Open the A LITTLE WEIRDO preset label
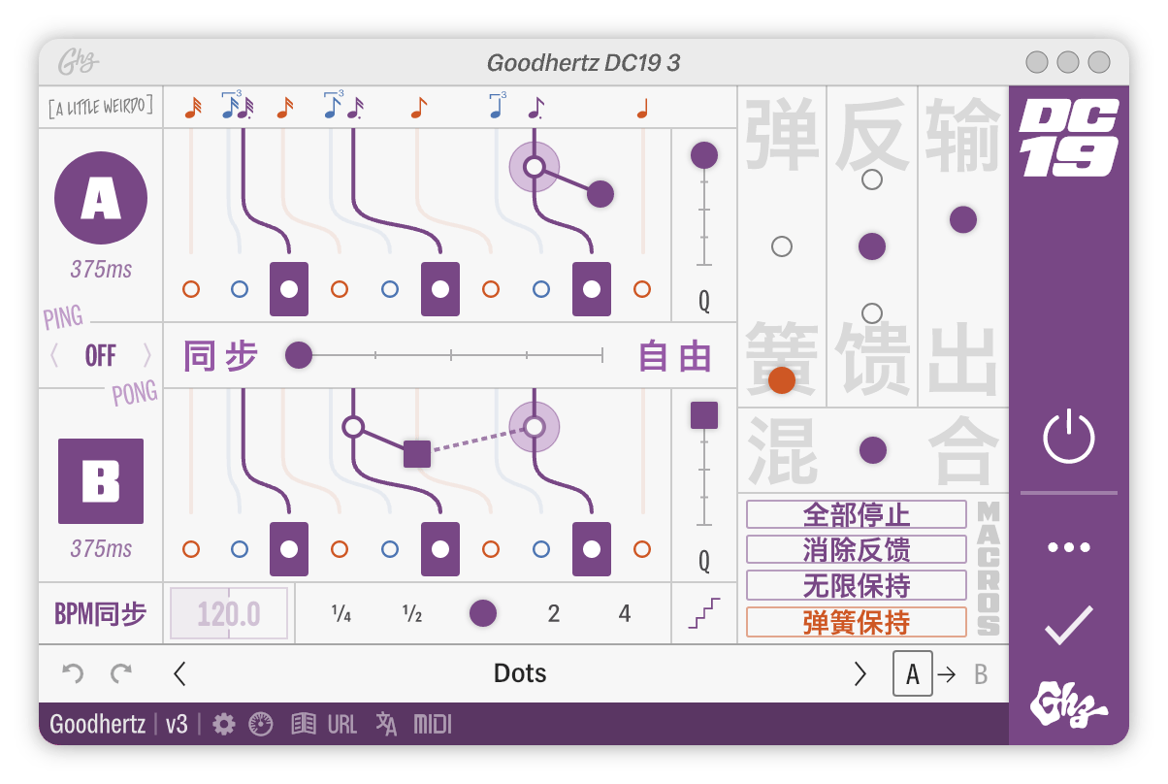The width and height of the screenshot is (1168, 784). (100, 107)
